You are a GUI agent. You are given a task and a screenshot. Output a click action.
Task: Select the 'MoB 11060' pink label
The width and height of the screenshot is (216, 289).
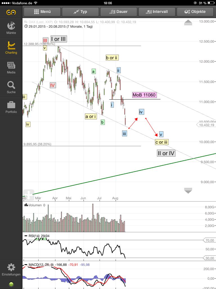pos(144,95)
